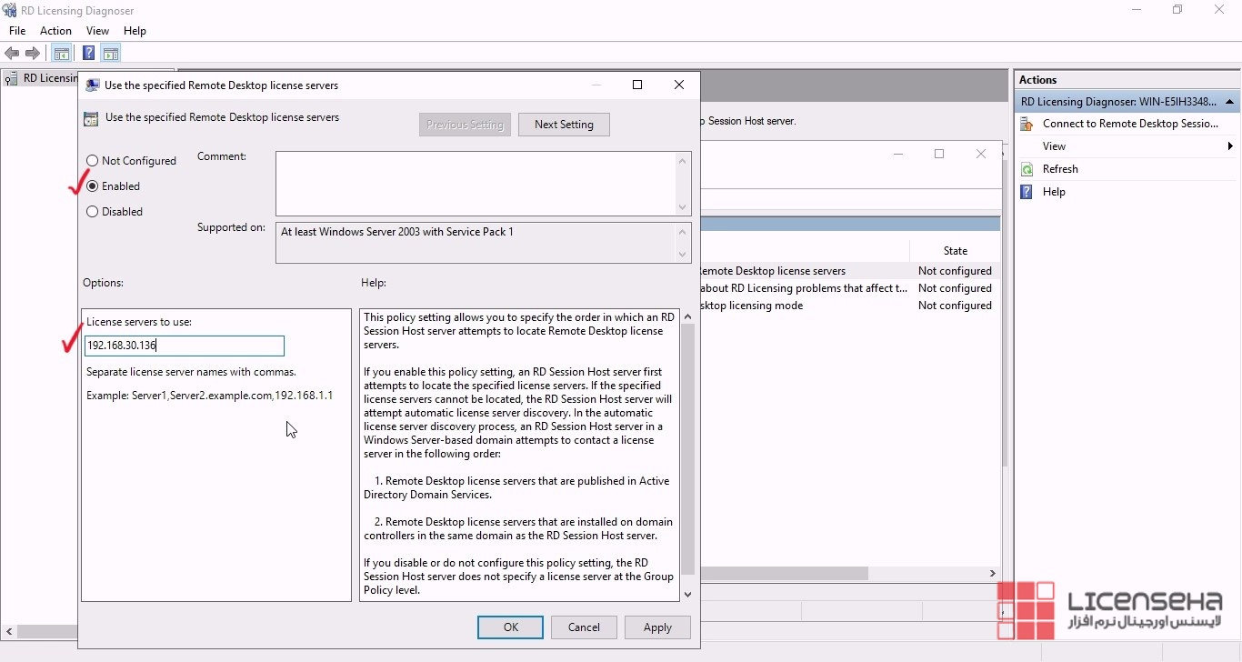Choose the Disabled radio button

pyautogui.click(x=93, y=212)
